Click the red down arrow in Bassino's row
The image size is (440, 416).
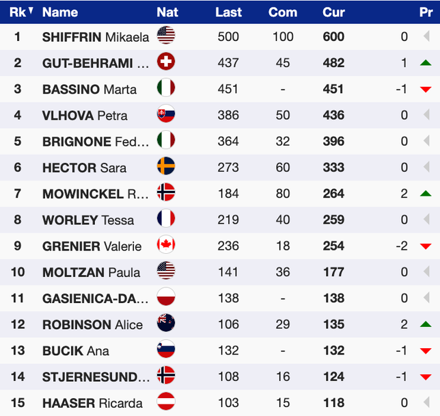[x=426, y=89]
